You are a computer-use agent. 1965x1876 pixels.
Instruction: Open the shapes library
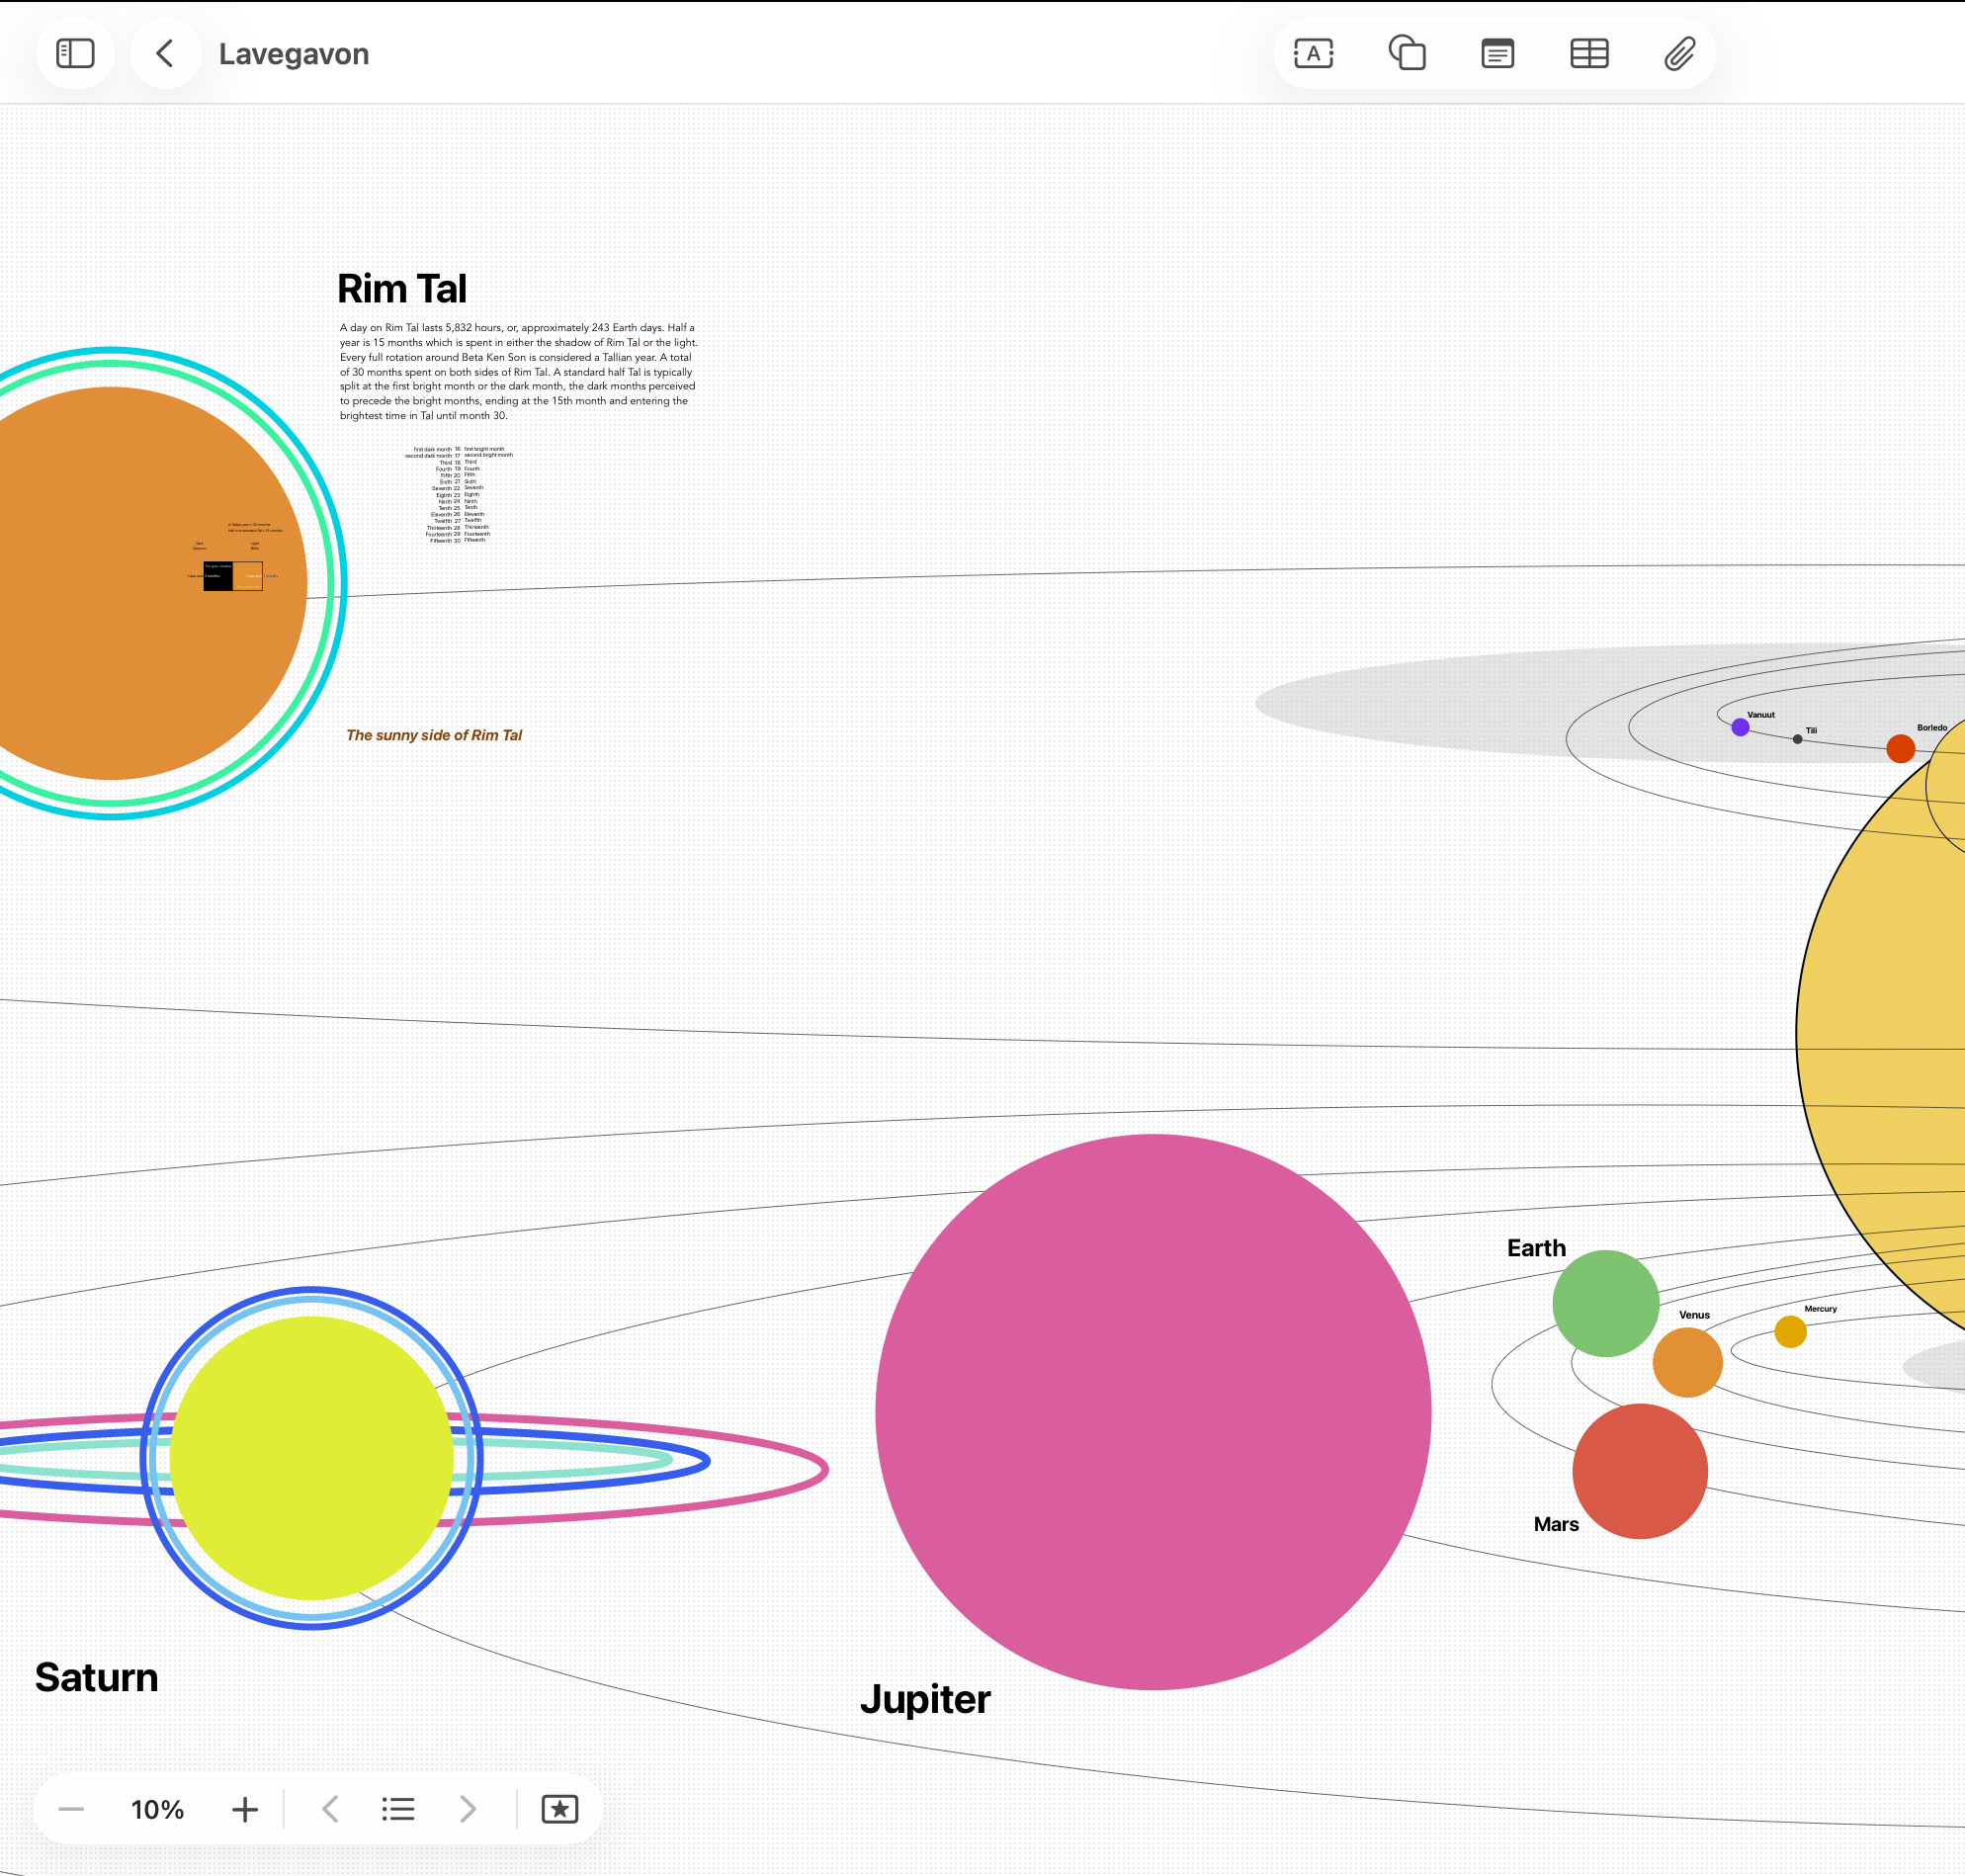[1406, 54]
